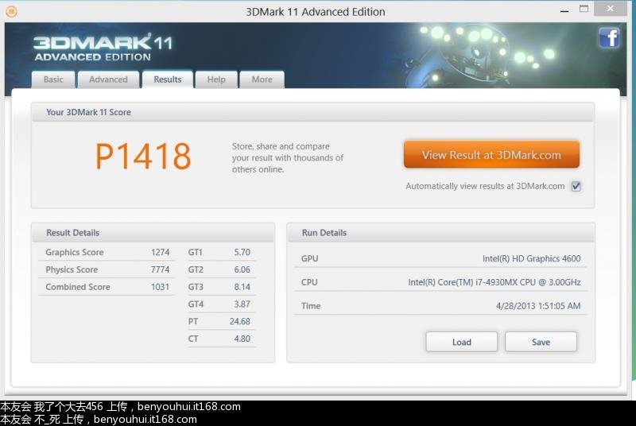
Task: Open the More tab
Action: point(262,79)
